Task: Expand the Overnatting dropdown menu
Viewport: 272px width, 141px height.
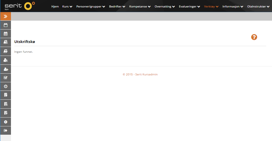Action: (165, 6)
